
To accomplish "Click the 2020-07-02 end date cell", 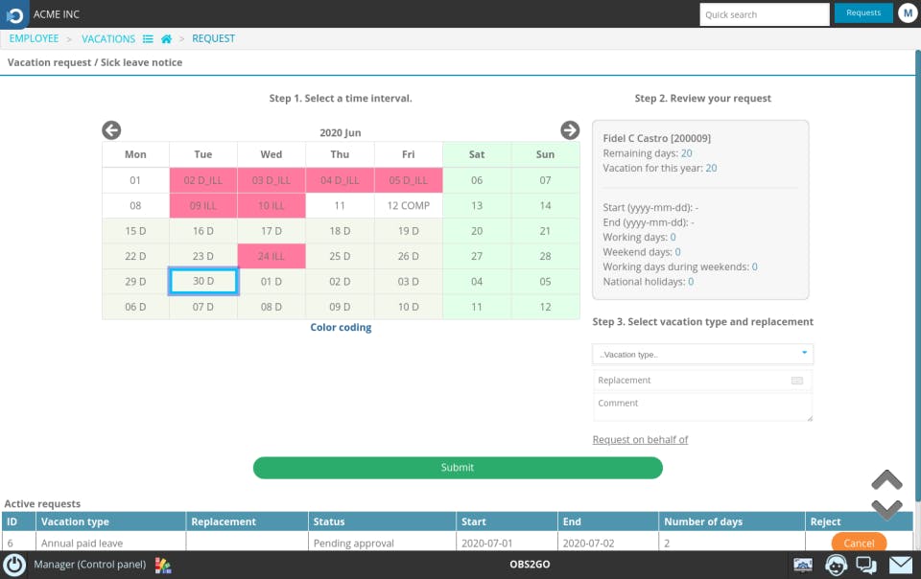I will [608, 543].
